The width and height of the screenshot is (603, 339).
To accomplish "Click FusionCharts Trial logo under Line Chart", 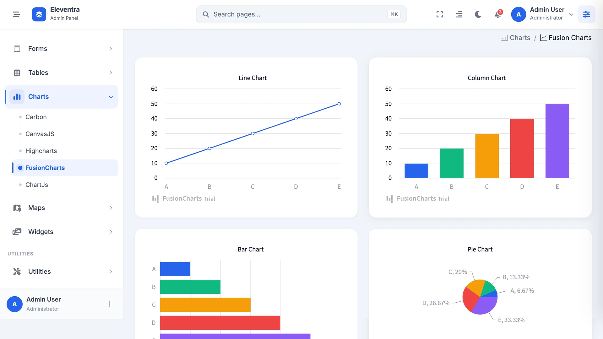I will [x=184, y=199].
